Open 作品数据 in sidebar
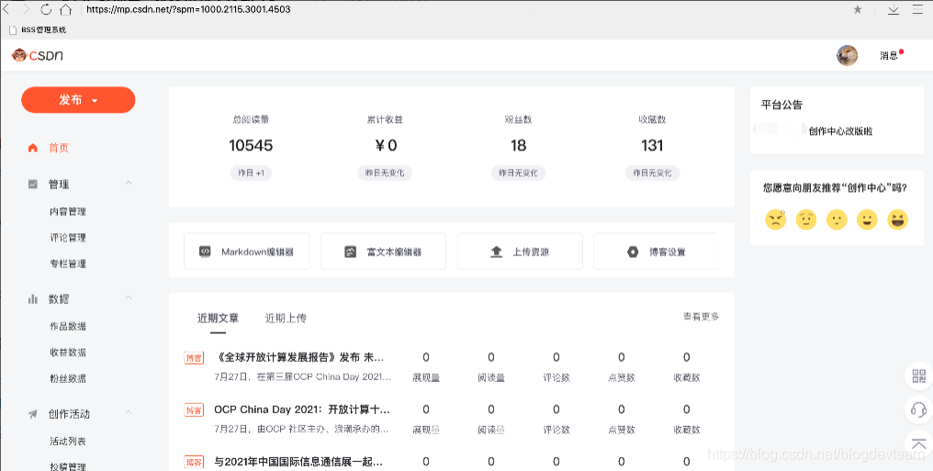Viewport: 933px width, 471px height. pyautogui.click(x=68, y=327)
